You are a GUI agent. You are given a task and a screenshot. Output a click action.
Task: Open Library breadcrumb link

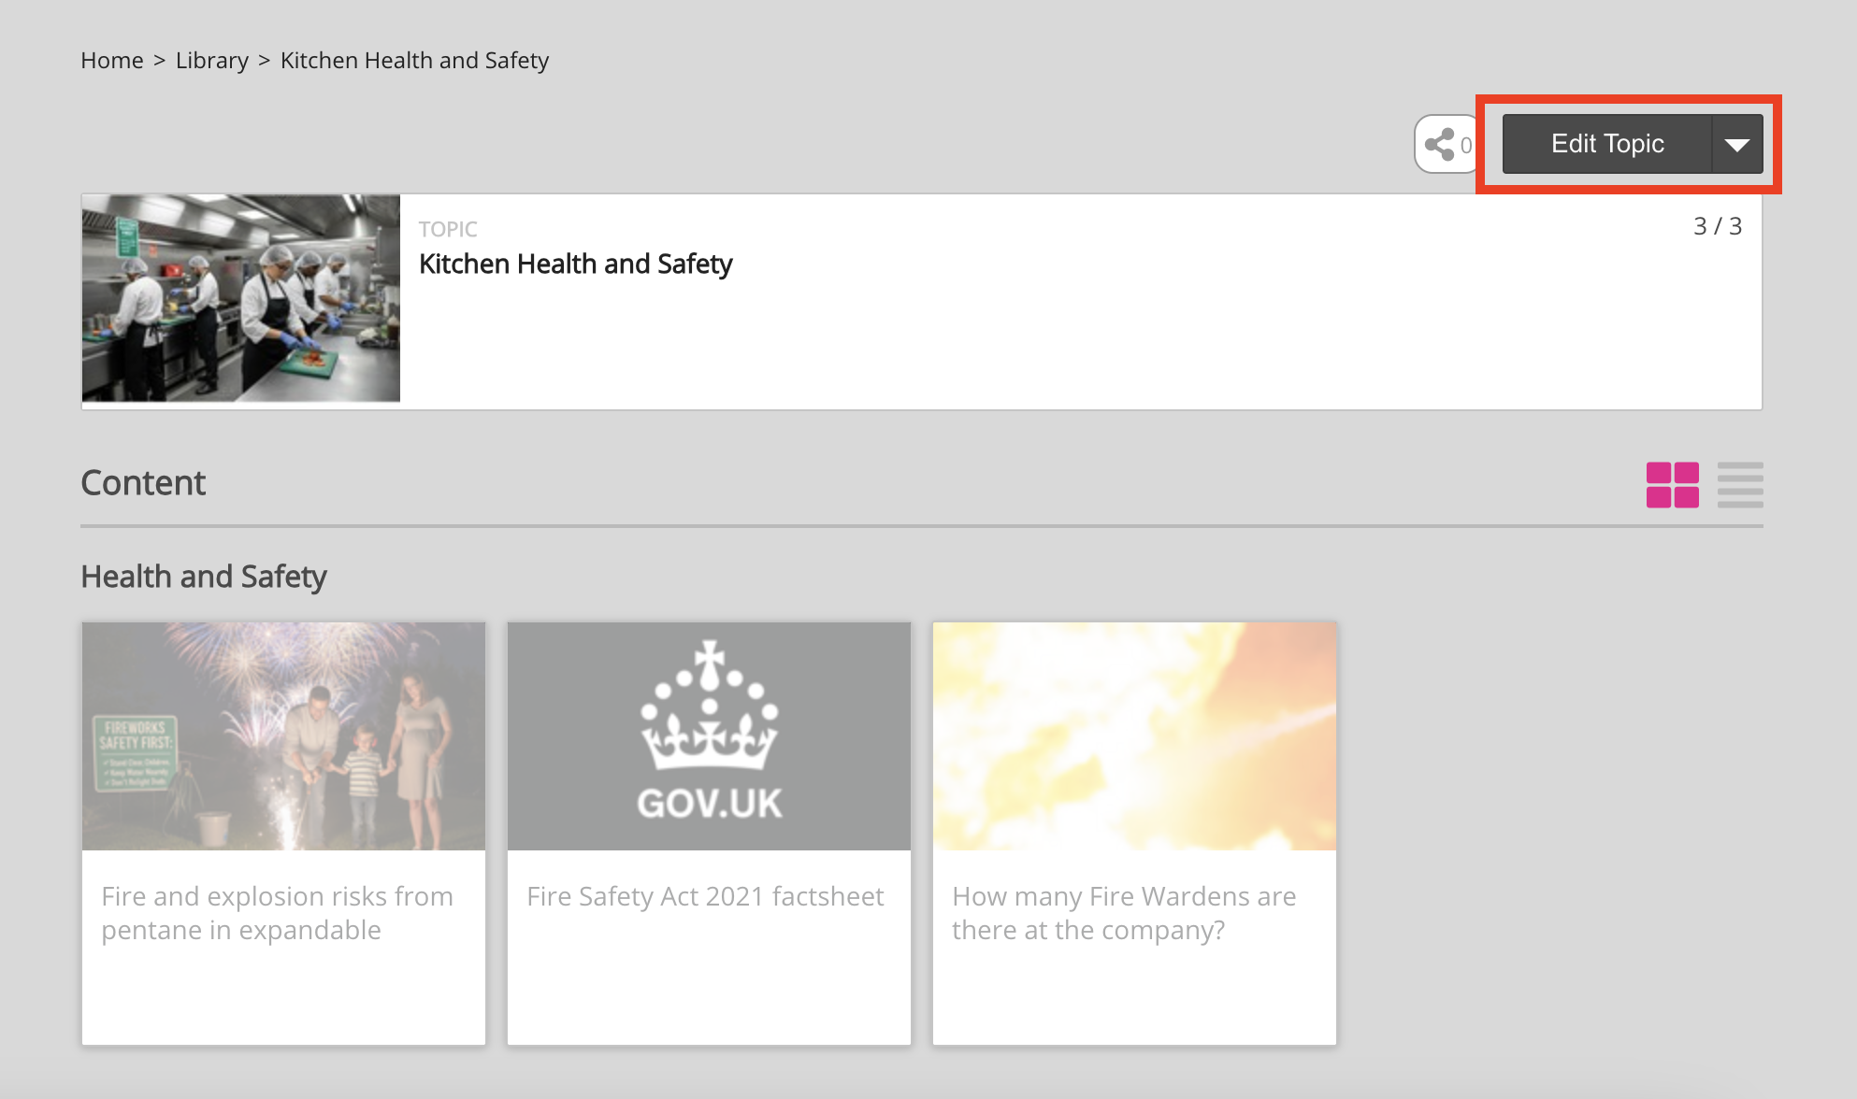(212, 61)
